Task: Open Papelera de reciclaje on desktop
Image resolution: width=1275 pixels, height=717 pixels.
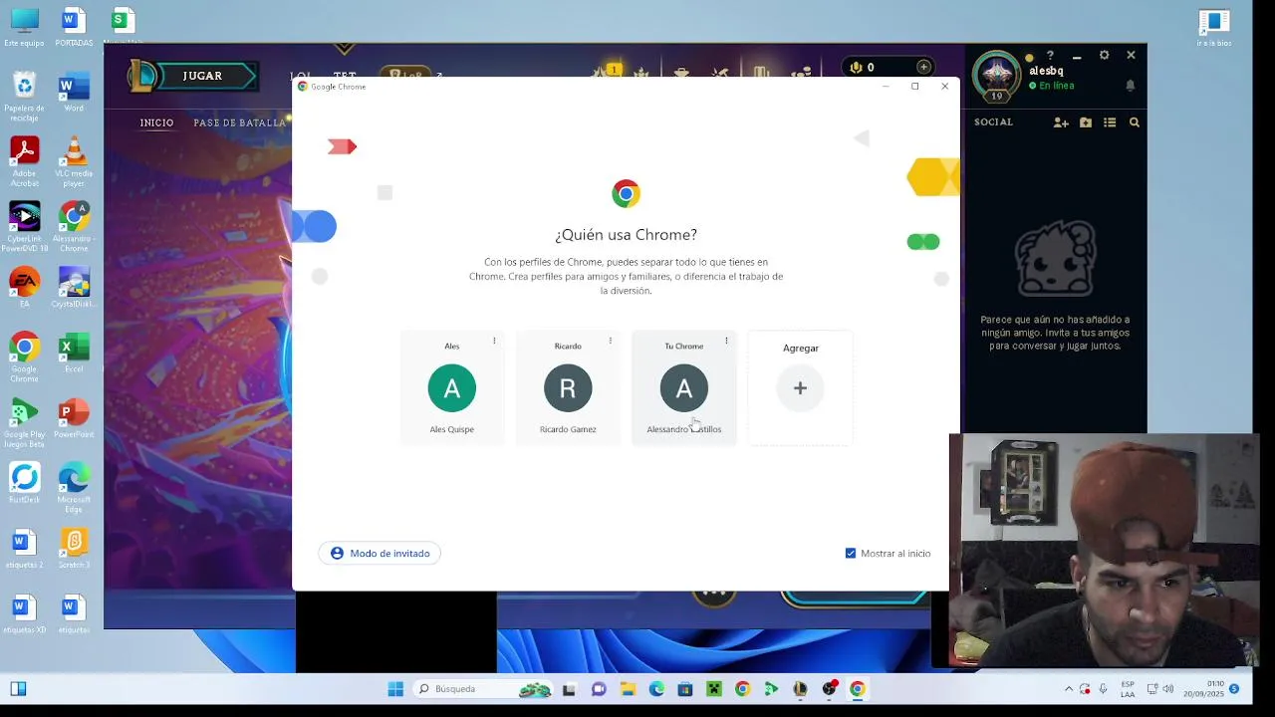Action: point(24,97)
